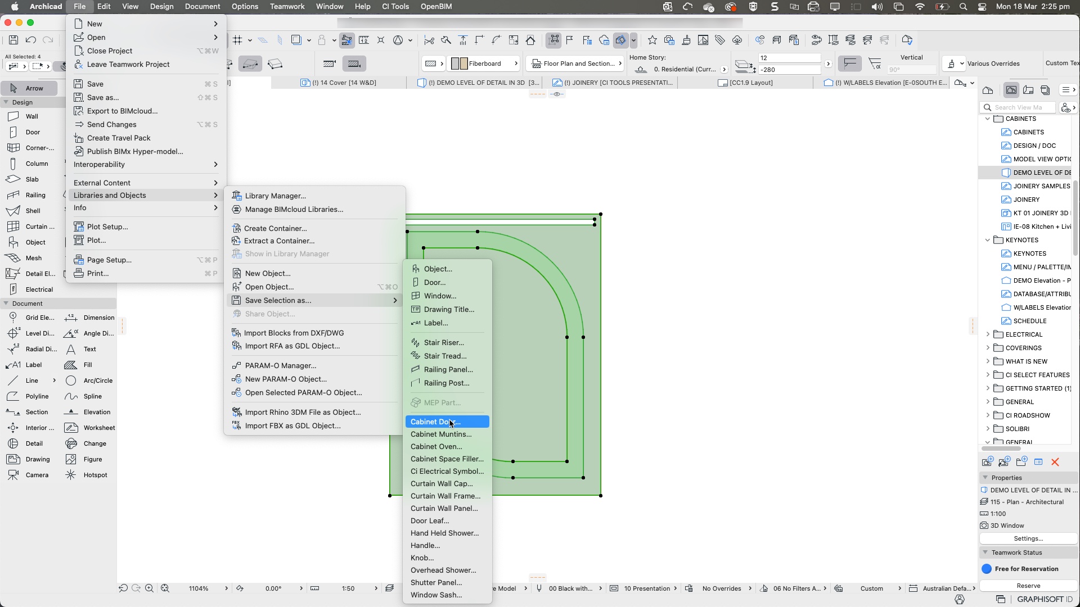Expand the COVERINGS folder
This screenshot has height=607, width=1080.
(x=988, y=348)
